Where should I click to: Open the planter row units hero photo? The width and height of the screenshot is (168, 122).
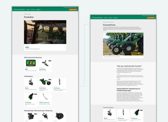pyautogui.click(x=123, y=44)
